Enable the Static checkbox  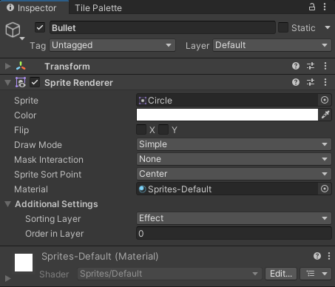pyautogui.click(x=283, y=27)
